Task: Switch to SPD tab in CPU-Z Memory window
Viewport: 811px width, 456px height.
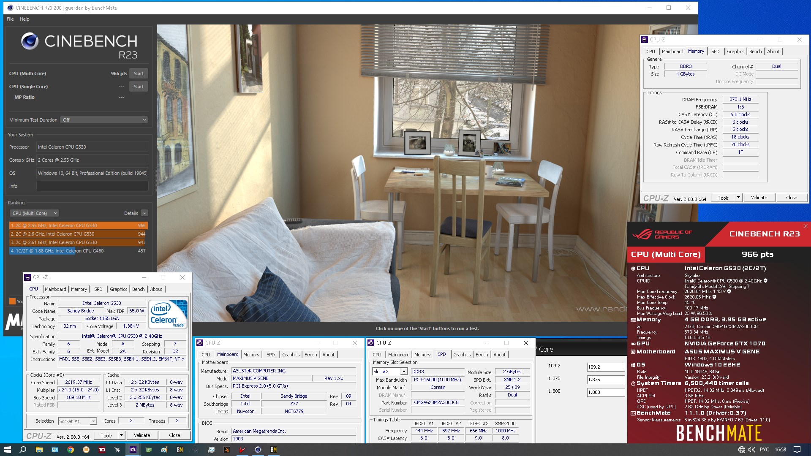Action: pyautogui.click(x=715, y=52)
